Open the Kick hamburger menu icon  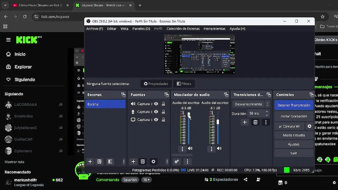pyautogui.click(x=8, y=40)
